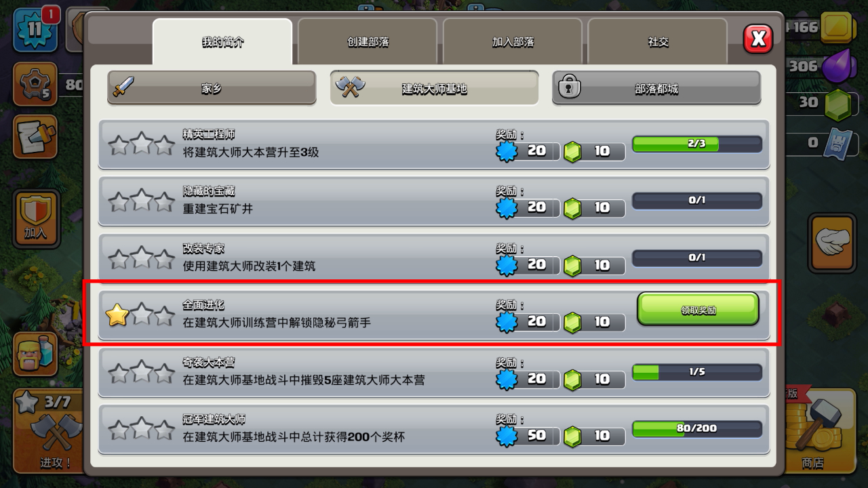Open the 加入部落 tab
The image size is (868, 488).
513,41
